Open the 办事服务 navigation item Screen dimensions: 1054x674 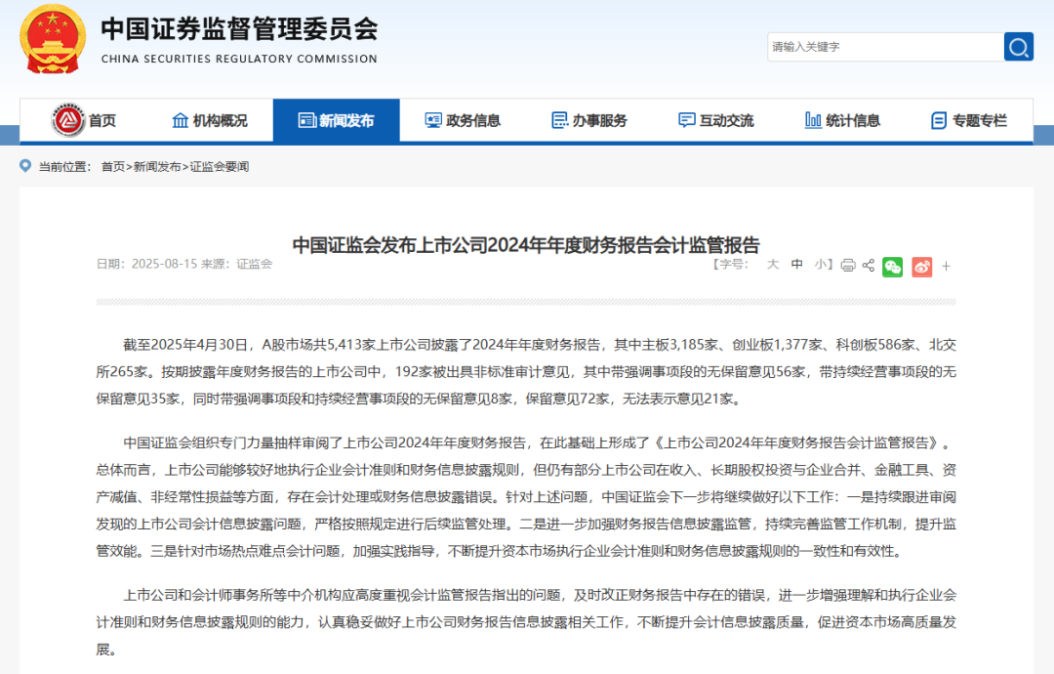tap(589, 120)
